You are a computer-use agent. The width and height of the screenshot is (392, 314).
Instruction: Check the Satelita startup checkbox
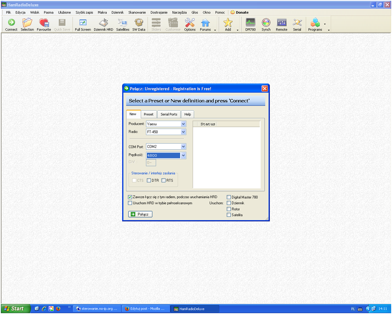[x=229, y=215]
